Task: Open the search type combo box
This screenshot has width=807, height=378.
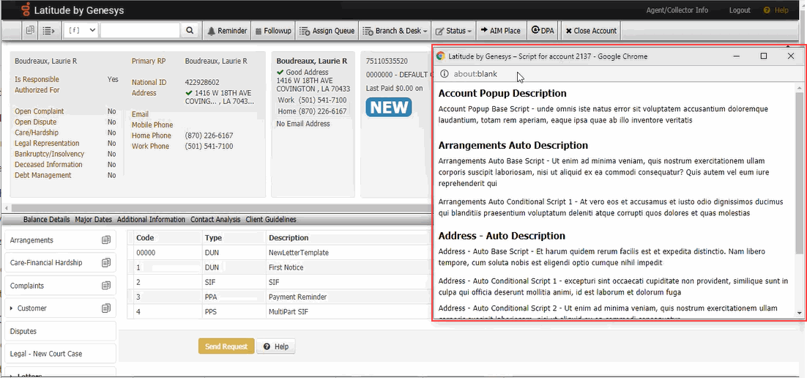Action: click(x=81, y=31)
